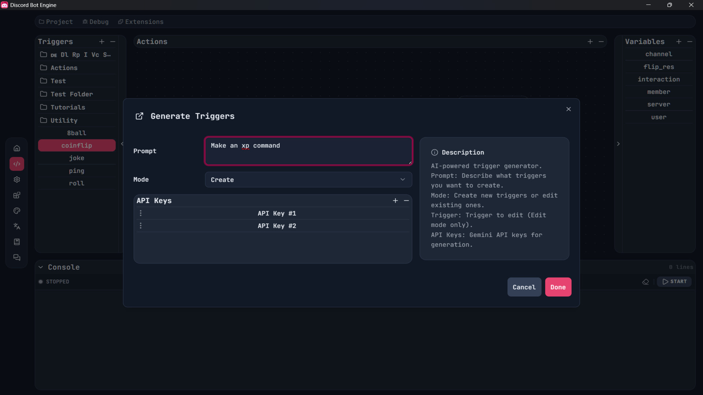The width and height of the screenshot is (703, 395).
Task: Click the home icon in the sidebar
Action: [17, 148]
